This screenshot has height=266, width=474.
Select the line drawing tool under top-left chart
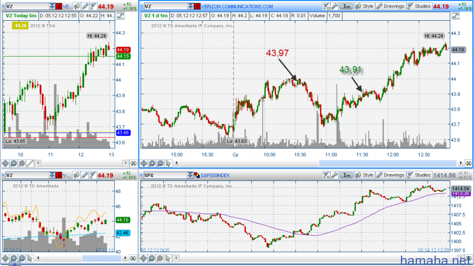click(x=30, y=164)
